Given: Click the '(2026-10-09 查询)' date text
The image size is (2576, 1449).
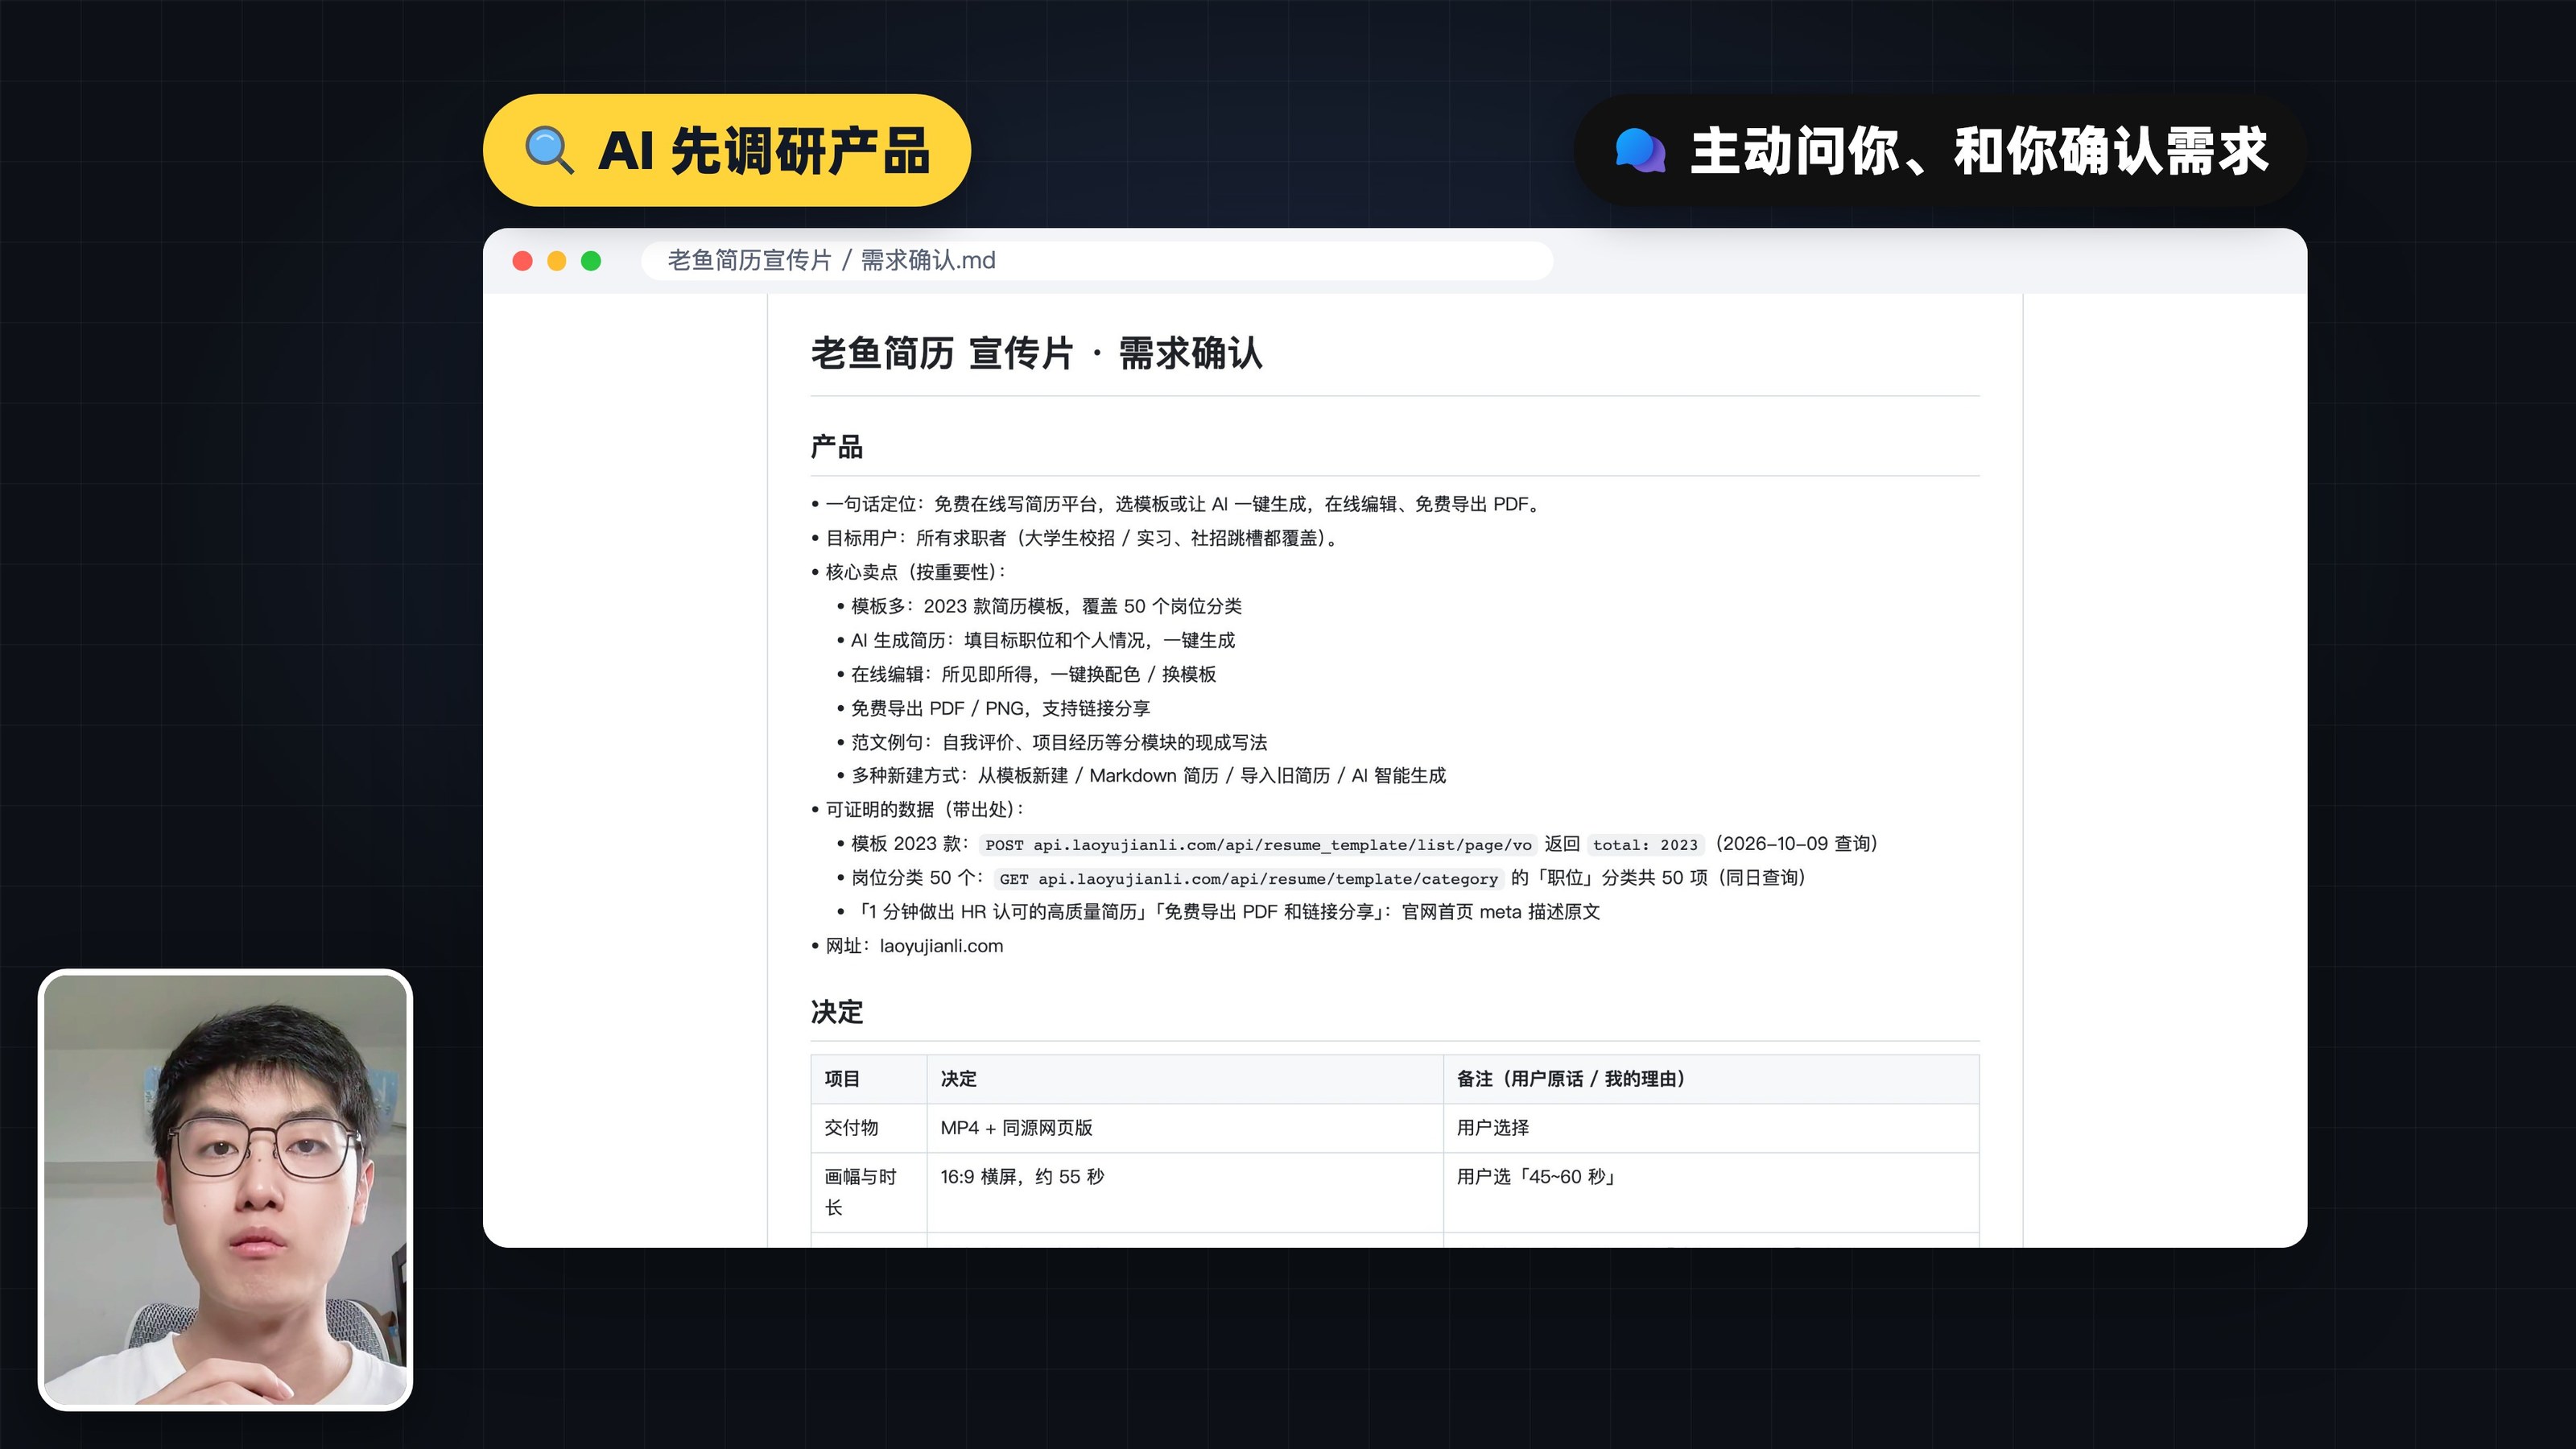Looking at the screenshot, I should coord(1796,844).
